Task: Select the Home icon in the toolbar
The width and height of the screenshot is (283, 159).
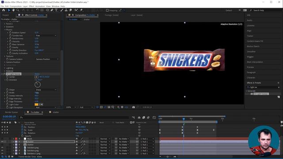Action: click(4, 10)
